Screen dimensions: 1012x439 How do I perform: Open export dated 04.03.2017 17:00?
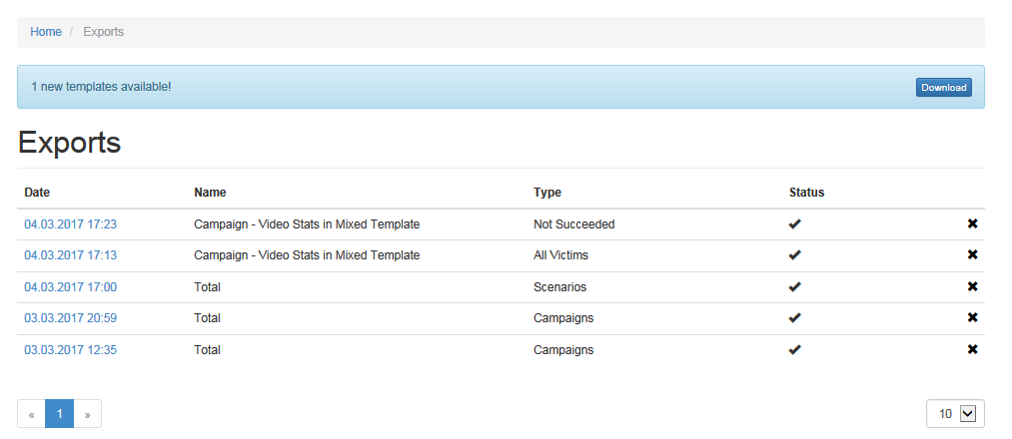click(70, 287)
